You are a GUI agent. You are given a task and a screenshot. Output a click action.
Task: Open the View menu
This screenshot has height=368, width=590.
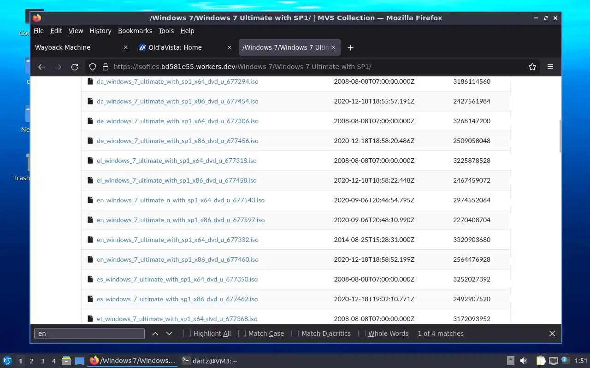[x=76, y=31]
